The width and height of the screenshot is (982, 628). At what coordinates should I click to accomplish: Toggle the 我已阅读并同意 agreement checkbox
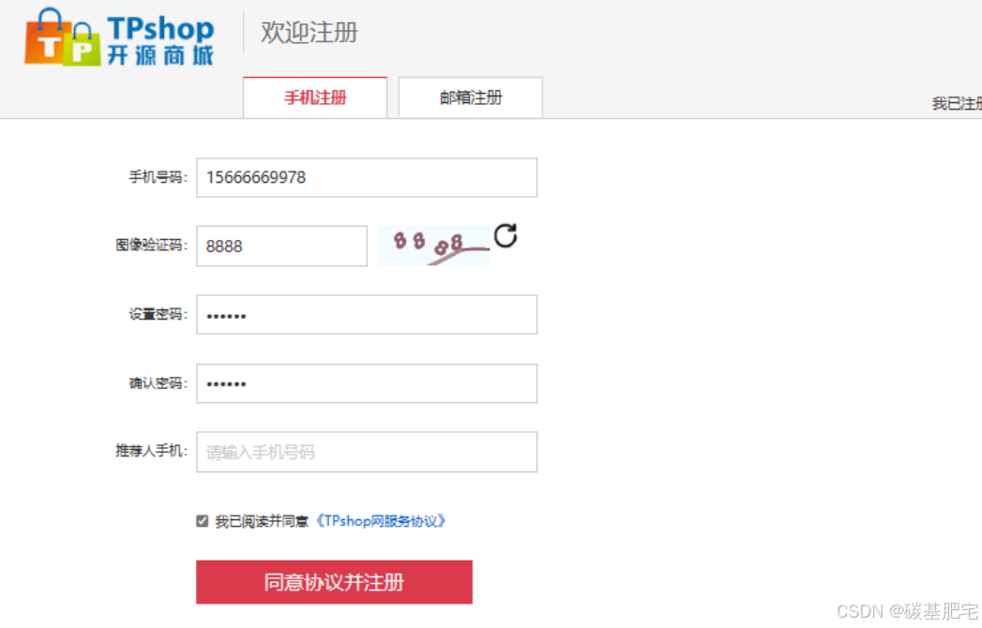[202, 521]
